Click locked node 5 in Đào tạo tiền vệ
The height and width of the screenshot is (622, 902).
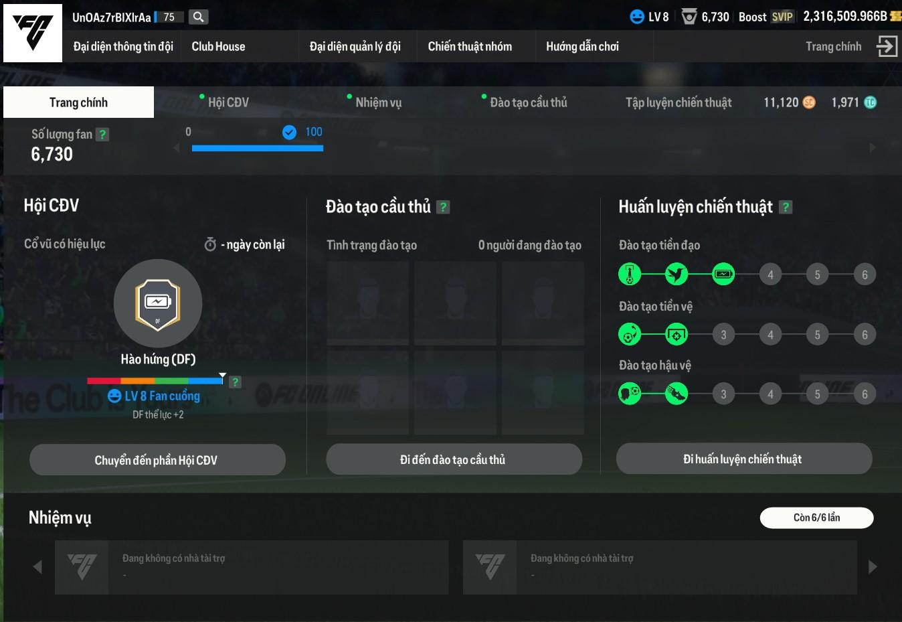coord(817,334)
